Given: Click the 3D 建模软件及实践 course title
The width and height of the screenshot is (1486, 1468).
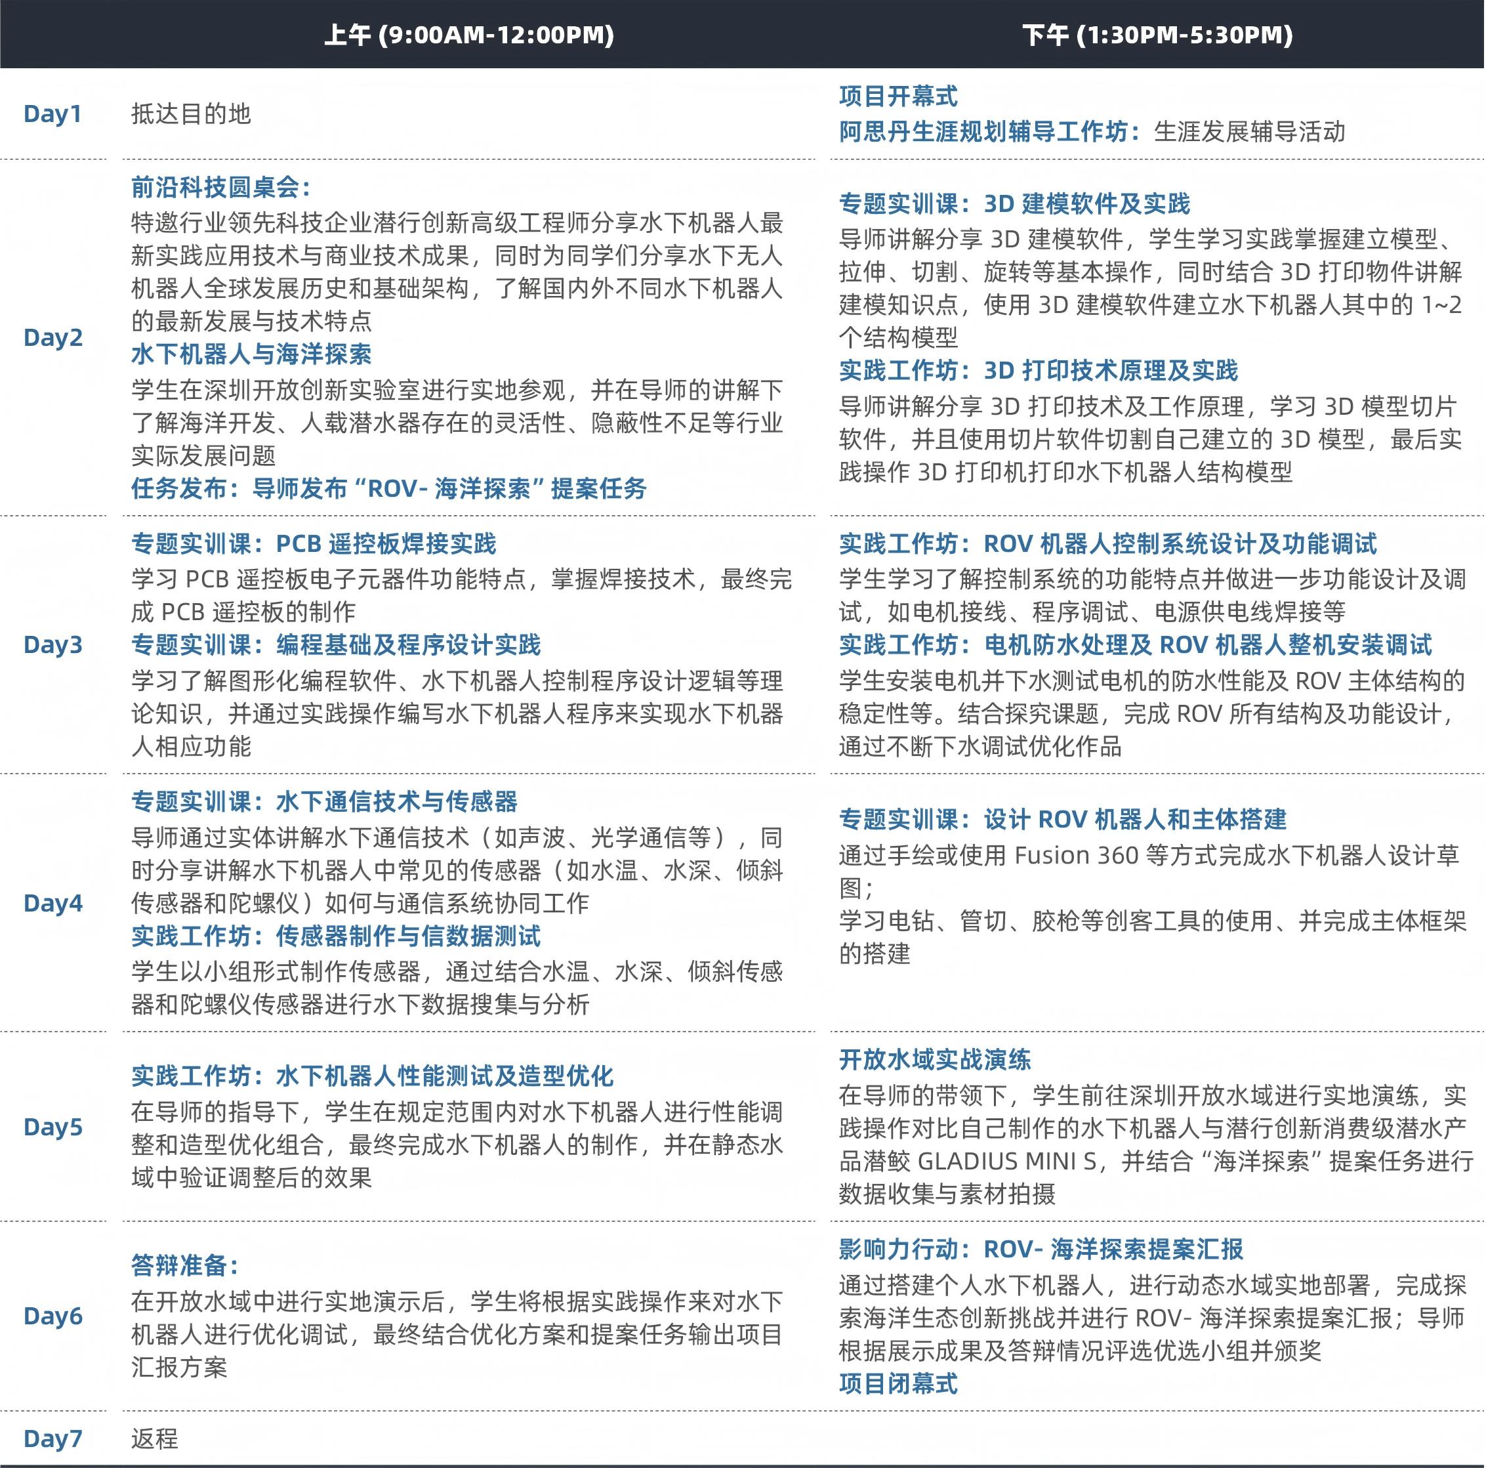Looking at the screenshot, I should 1087,204.
